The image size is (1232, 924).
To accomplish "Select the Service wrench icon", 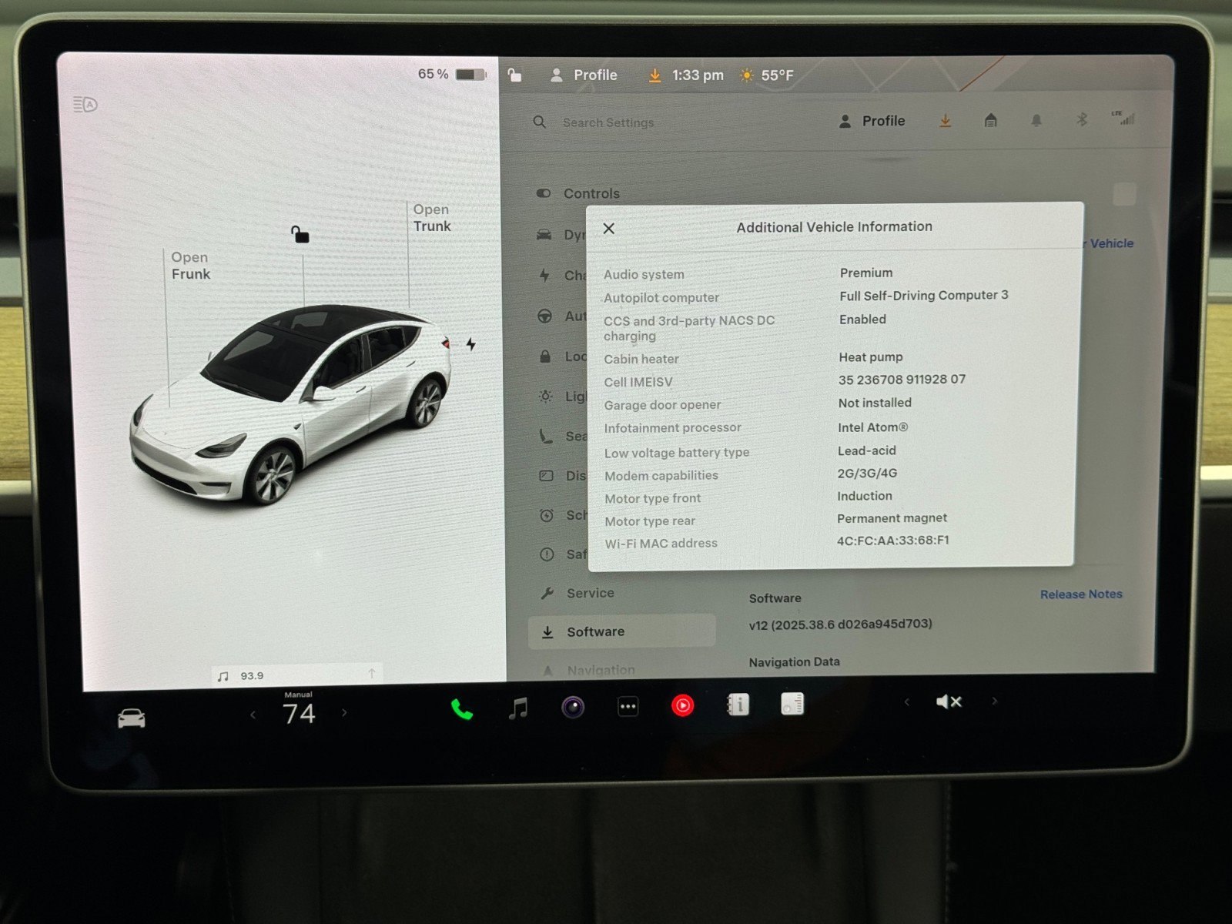I will (x=547, y=593).
